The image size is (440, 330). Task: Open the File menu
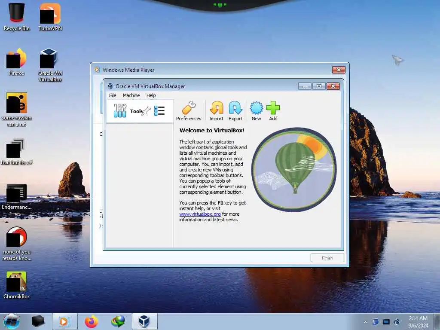pyautogui.click(x=113, y=95)
